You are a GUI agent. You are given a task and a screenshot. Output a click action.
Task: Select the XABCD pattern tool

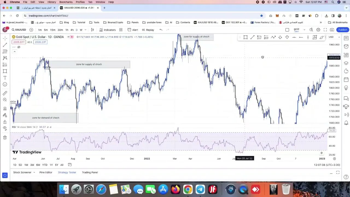5,58
